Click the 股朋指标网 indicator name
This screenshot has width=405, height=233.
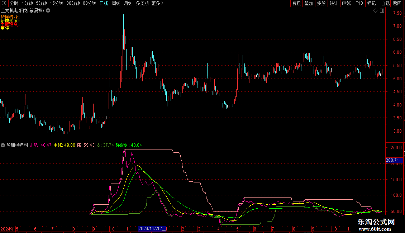pos(17,145)
